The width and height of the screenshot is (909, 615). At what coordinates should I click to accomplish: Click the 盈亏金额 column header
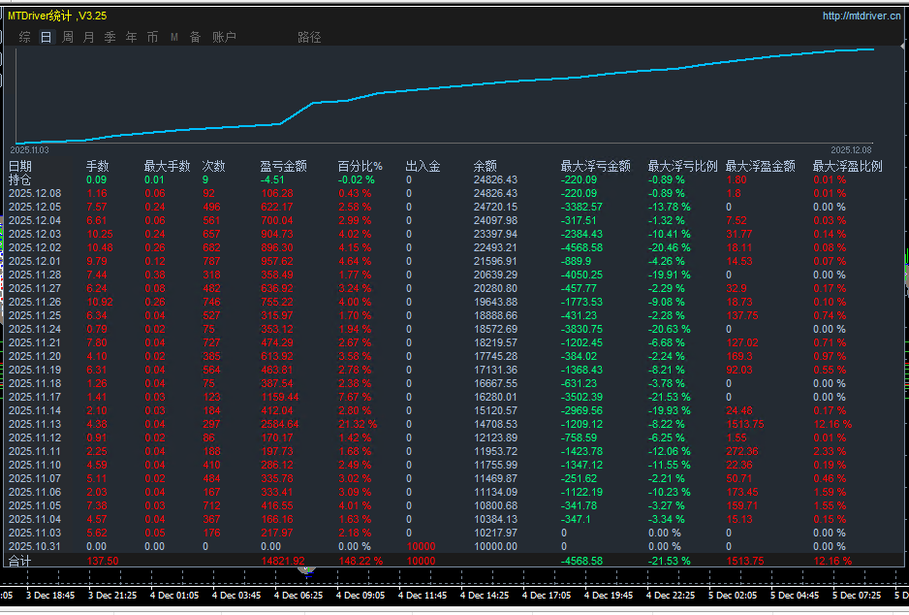[x=283, y=166]
